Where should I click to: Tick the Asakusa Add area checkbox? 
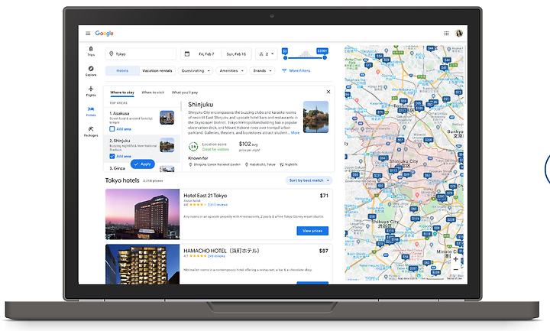(112, 129)
